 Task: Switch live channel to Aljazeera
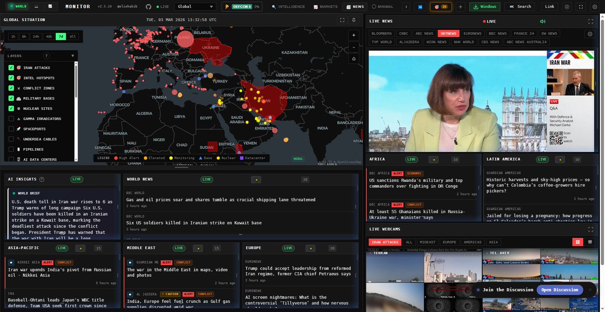408,42
